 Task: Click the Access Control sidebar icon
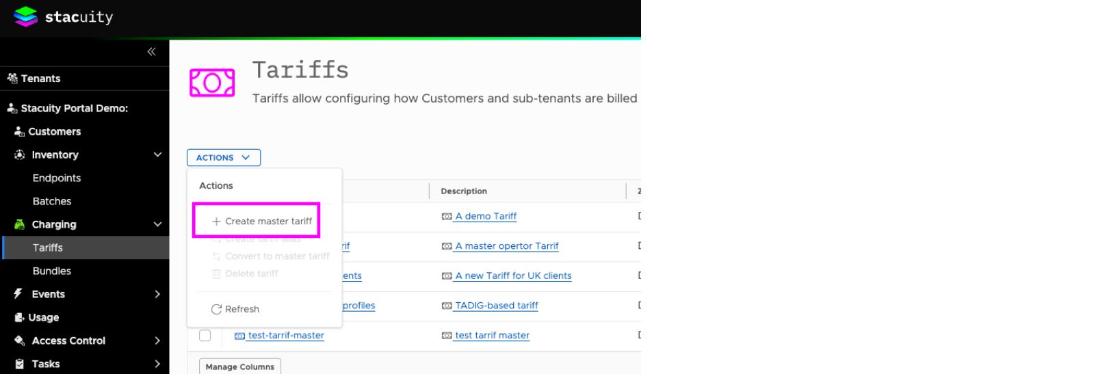(x=20, y=340)
